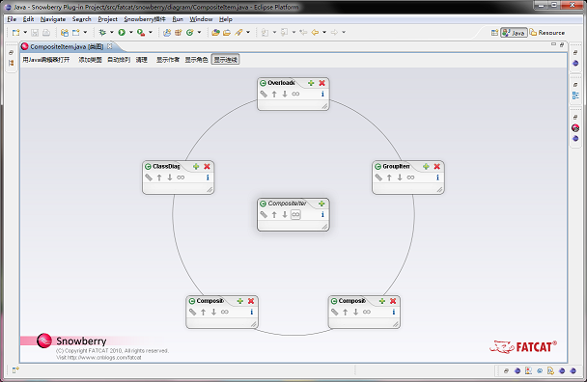Click down arrow on GroupItem node
This screenshot has width=587, height=382.
(400, 177)
